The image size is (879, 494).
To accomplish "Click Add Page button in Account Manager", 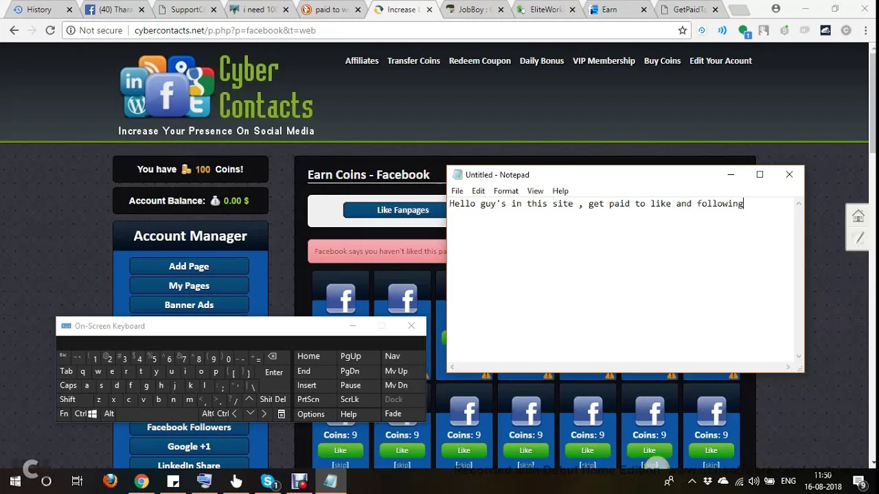I will pyautogui.click(x=189, y=266).
